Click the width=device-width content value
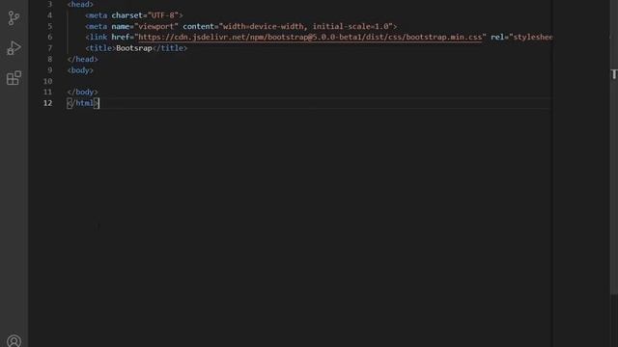This screenshot has width=618, height=347. point(305,26)
